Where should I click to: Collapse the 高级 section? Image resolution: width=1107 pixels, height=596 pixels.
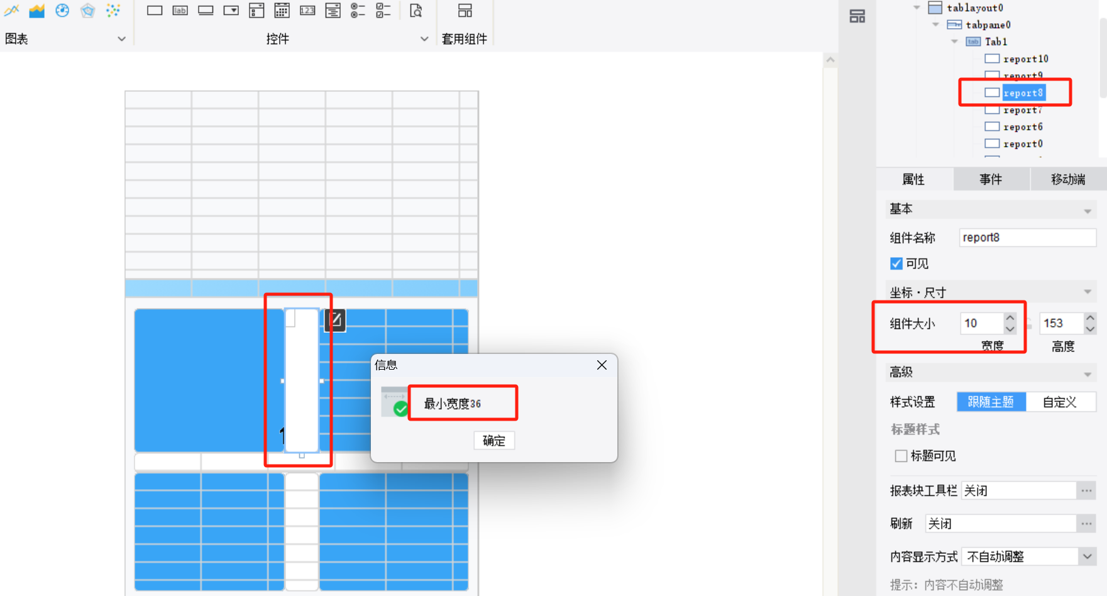[x=1088, y=375]
